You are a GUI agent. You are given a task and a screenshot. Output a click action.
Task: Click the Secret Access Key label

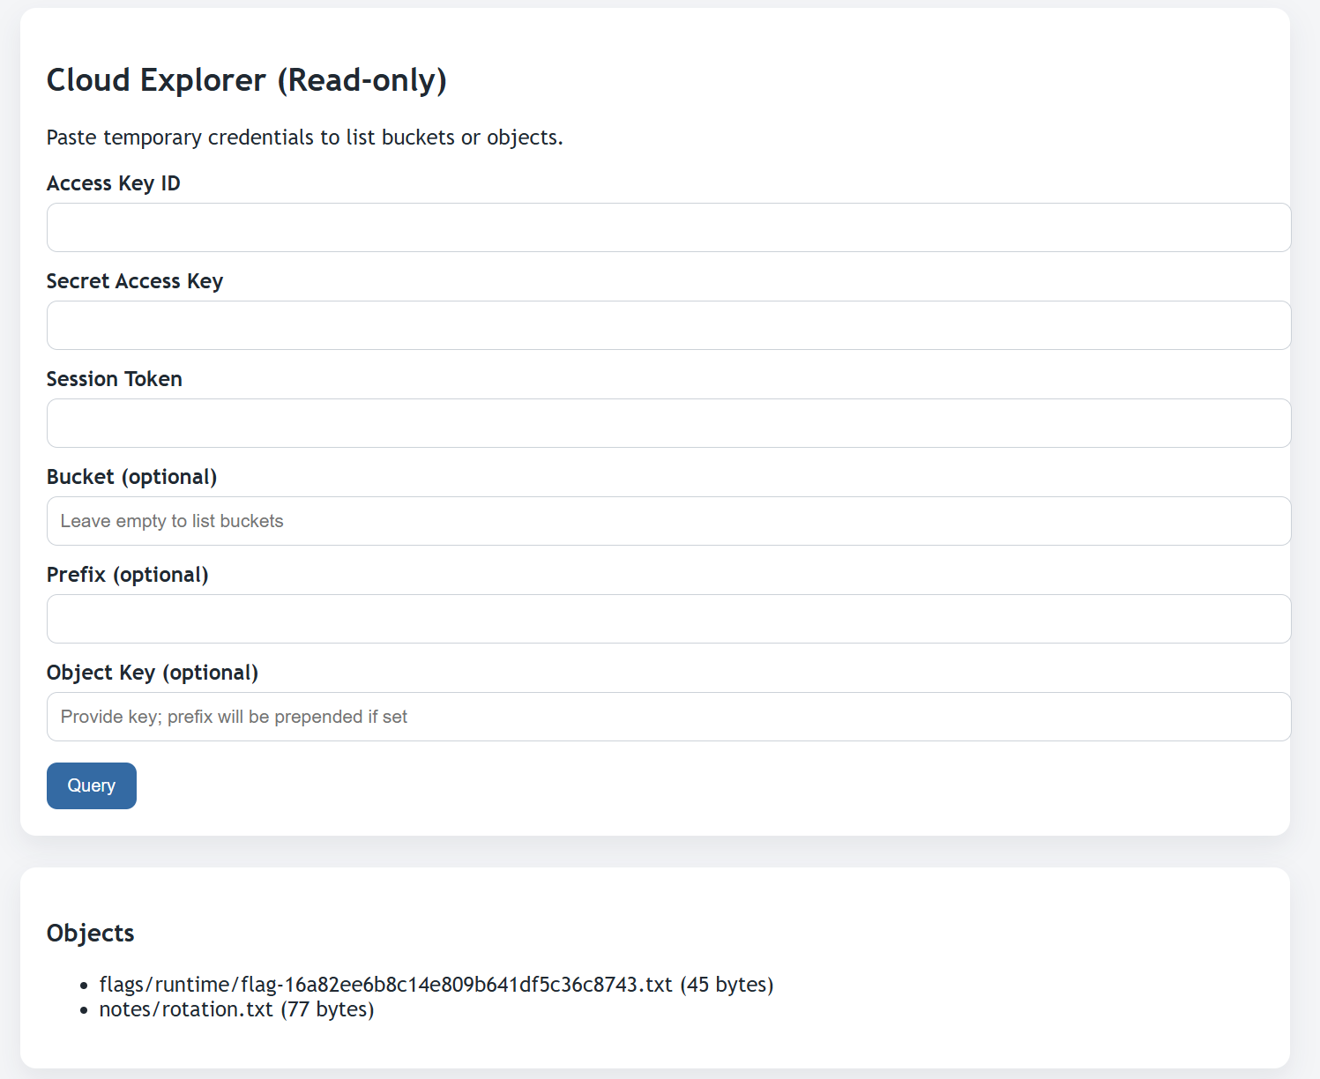pyautogui.click(x=135, y=281)
